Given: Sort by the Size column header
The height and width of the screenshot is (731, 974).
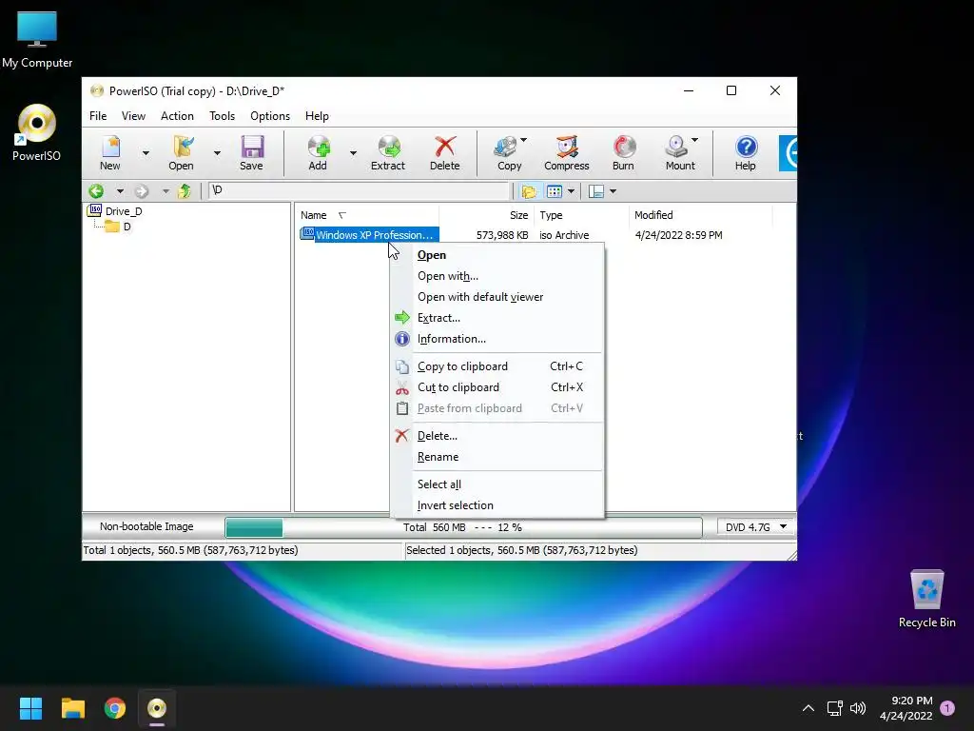Looking at the screenshot, I should pos(486,215).
